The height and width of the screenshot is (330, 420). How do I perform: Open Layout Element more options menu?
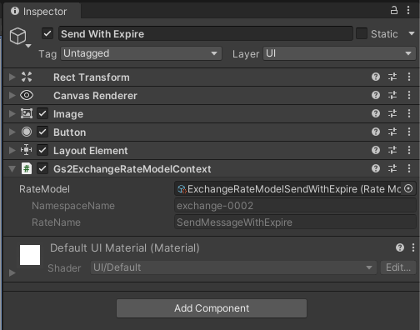(409, 150)
